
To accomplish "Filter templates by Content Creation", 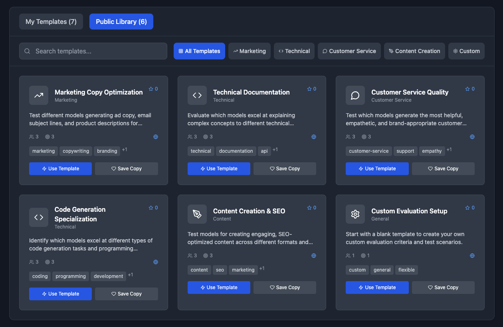I will 414,51.
